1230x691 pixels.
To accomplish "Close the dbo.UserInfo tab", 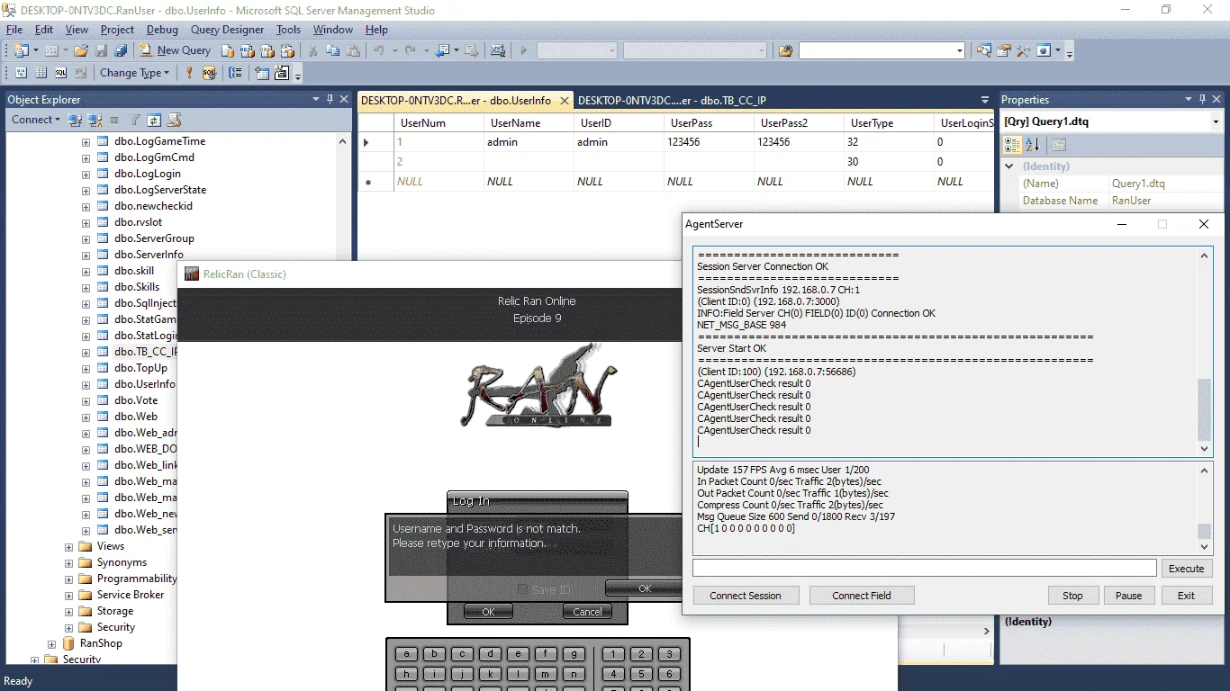I will (564, 101).
